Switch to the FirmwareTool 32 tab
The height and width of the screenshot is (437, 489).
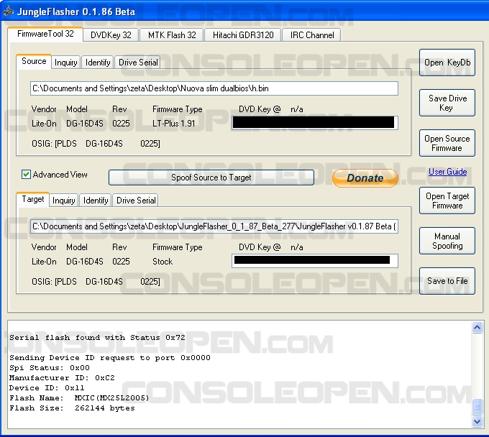tap(45, 34)
